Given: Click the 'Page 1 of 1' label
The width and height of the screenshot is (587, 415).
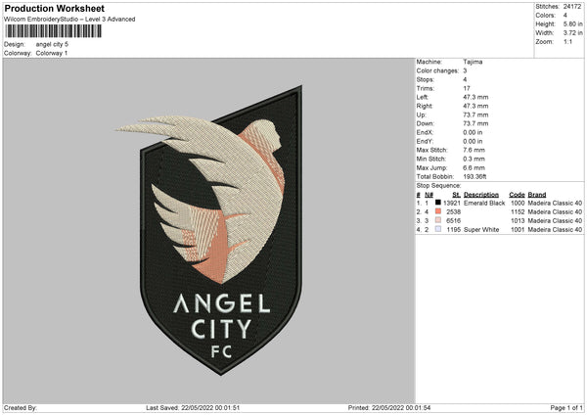Looking at the screenshot, I should point(566,408).
